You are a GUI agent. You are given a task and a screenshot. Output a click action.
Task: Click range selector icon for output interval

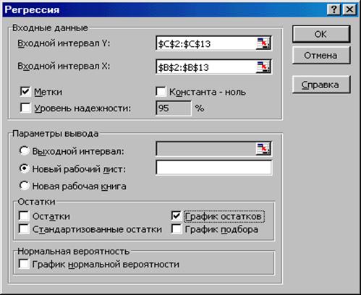tap(263, 149)
